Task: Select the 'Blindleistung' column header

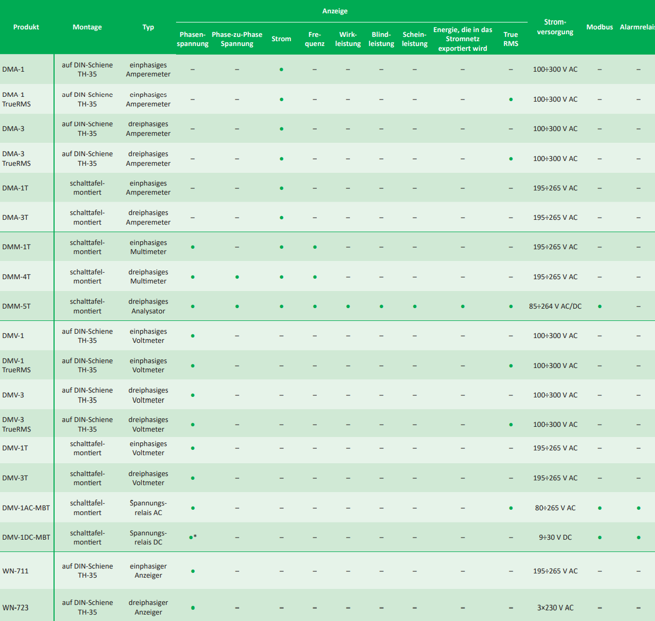Action: point(381,39)
